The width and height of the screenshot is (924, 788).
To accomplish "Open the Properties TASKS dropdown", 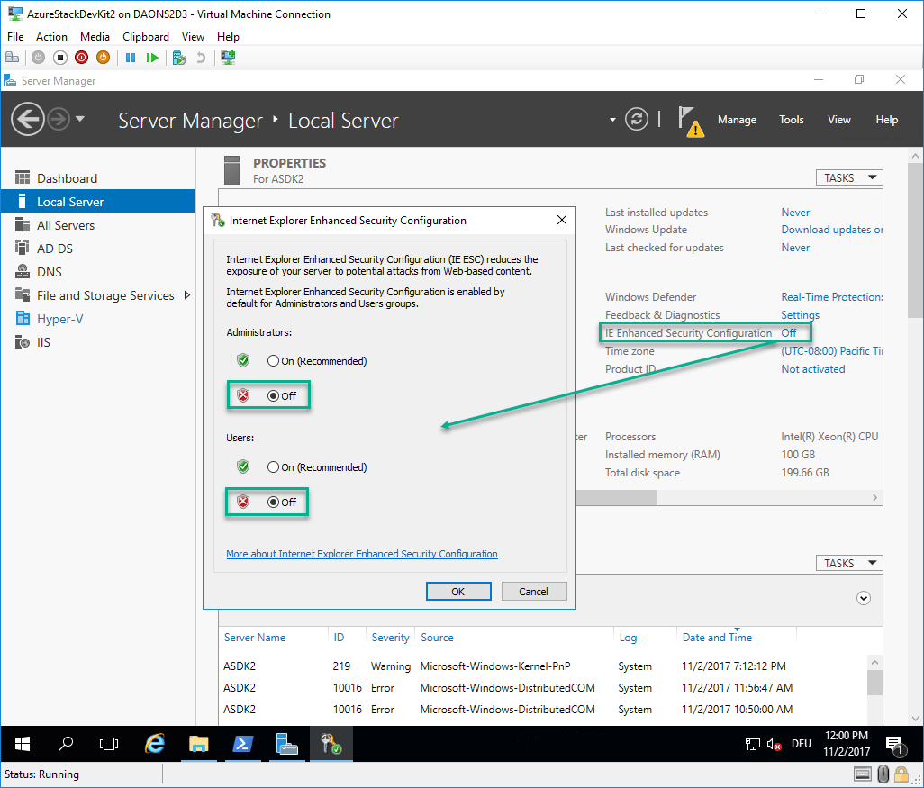I will coord(849,177).
